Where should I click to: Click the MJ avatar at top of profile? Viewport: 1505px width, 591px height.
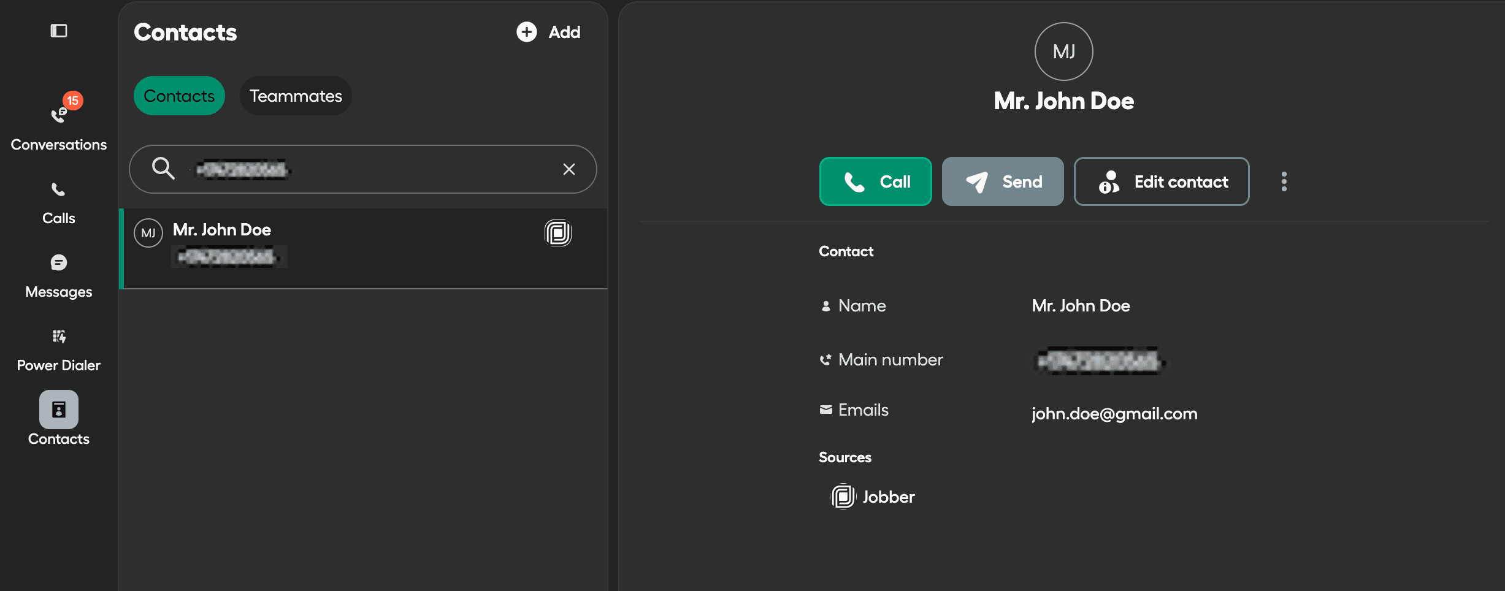tap(1063, 51)
